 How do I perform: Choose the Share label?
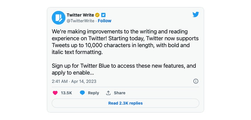point(119,93)
